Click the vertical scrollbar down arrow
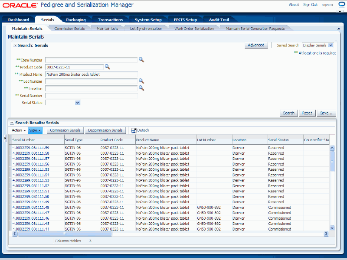The image size is (347, 260). [332, 228]
